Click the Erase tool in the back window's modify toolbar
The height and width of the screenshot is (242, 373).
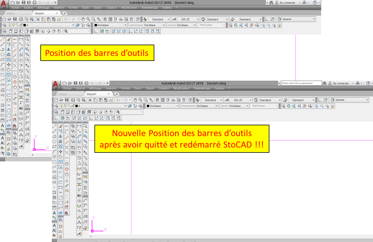tap(9, 39)
